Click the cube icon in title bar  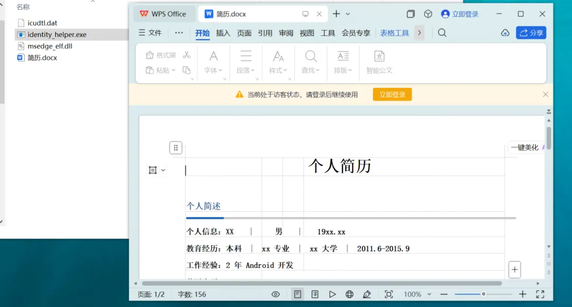(428, 14)
